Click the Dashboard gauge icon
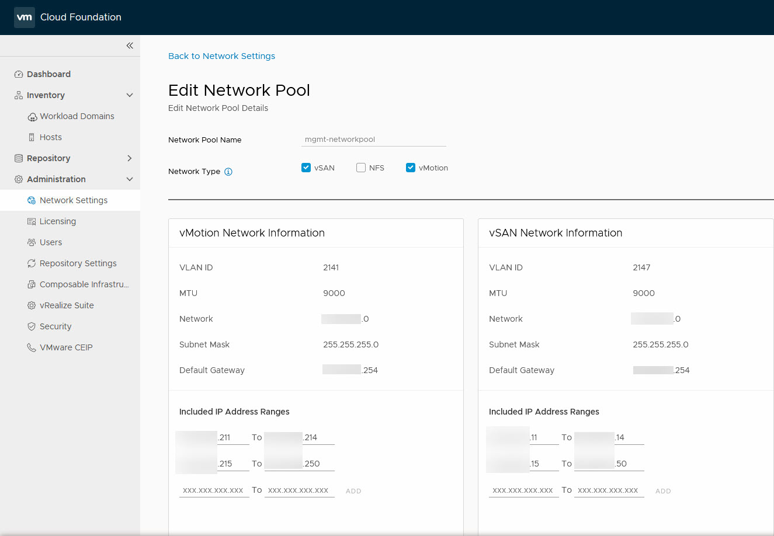The height and width of the screenshot is (536, 774). 19,74
